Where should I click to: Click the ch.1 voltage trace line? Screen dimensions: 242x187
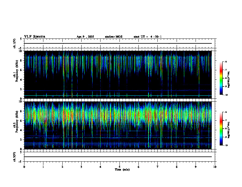[118, 43]
